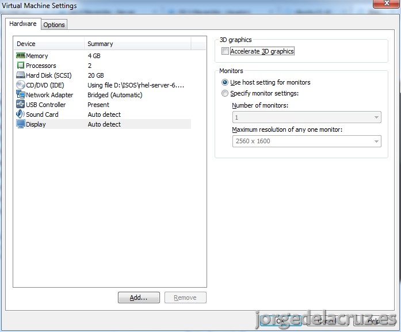Click the Processors device icon
Viewport: 401px width, 332px height.
pos(21,66)
